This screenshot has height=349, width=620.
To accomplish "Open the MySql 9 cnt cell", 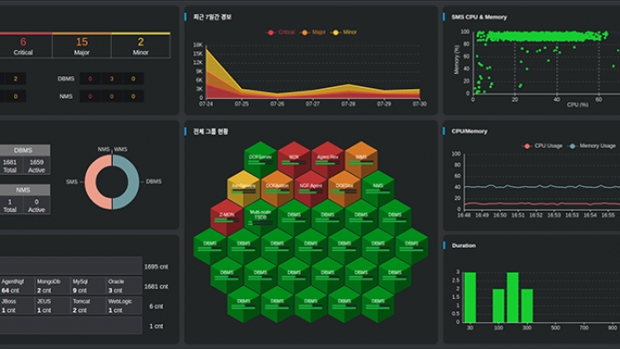I will (x=88, y=286).
